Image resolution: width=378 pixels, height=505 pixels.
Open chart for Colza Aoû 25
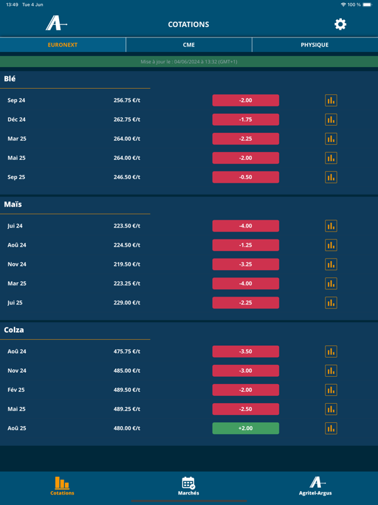click(331, 428)
